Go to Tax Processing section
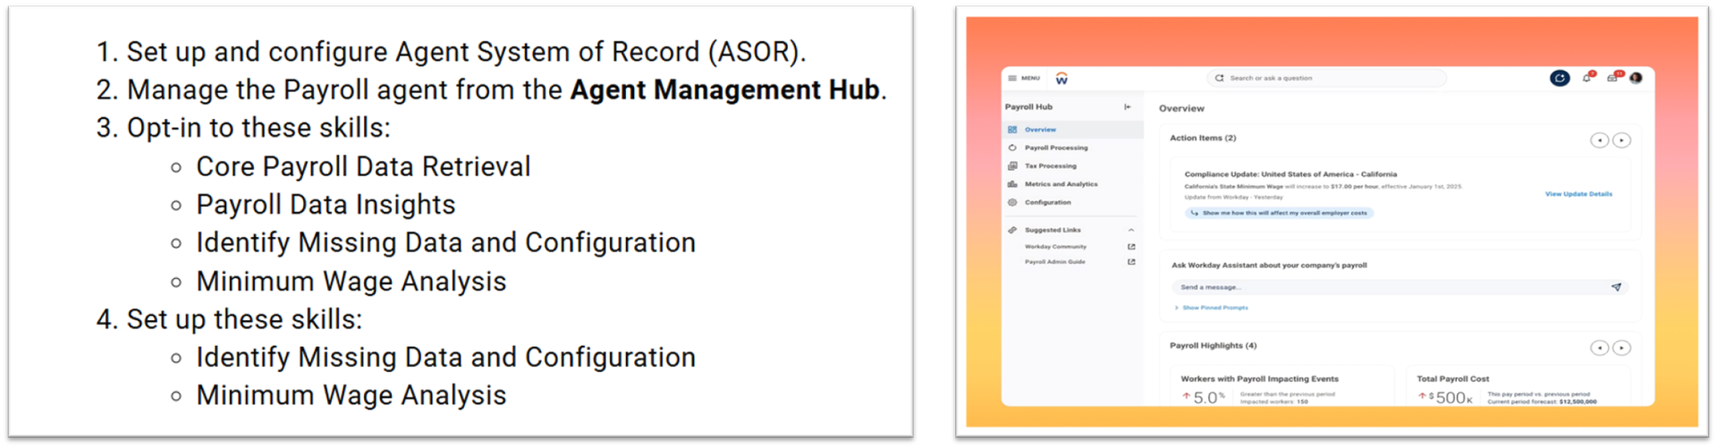1717x448 pixels. tap(1050, 166)
